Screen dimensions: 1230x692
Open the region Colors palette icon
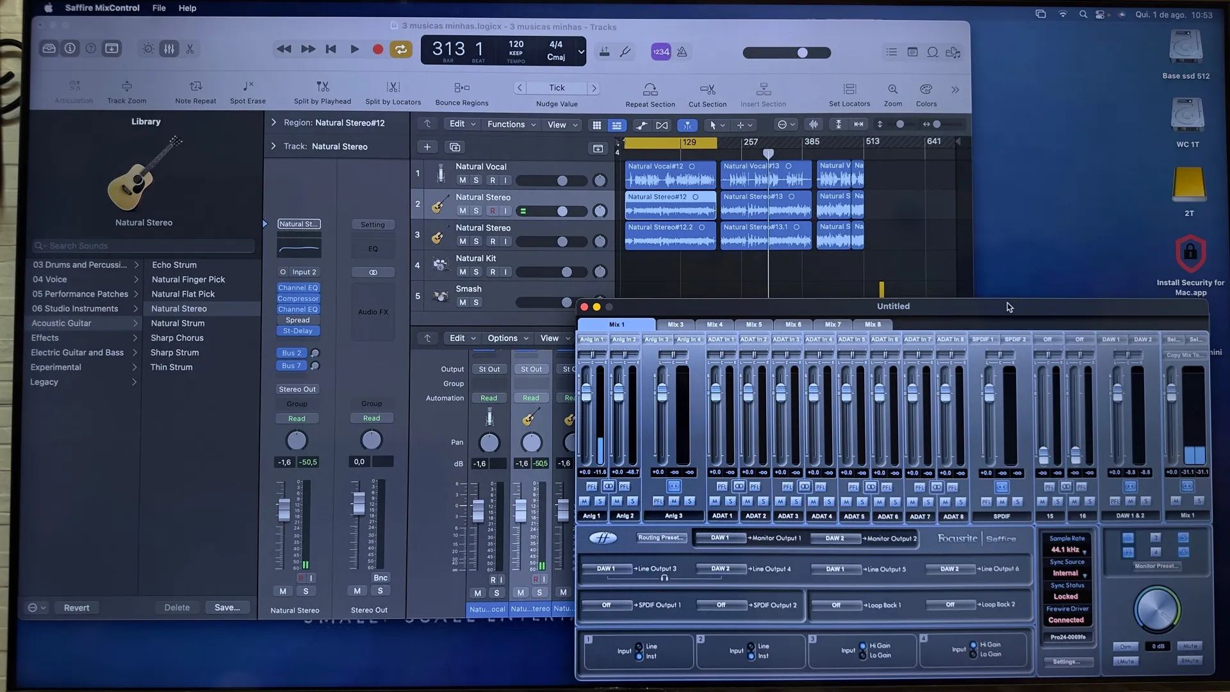(x=925, y=92)
